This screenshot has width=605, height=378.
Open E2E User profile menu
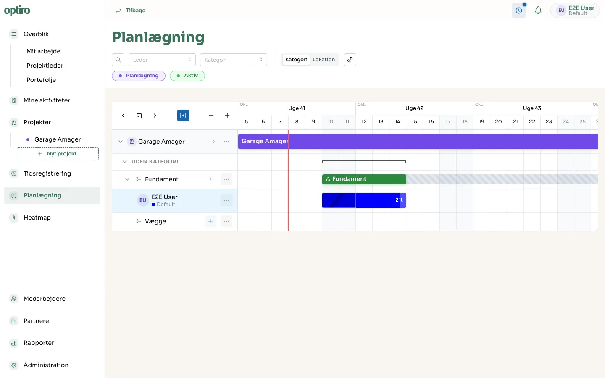click(x=575, y=10)
